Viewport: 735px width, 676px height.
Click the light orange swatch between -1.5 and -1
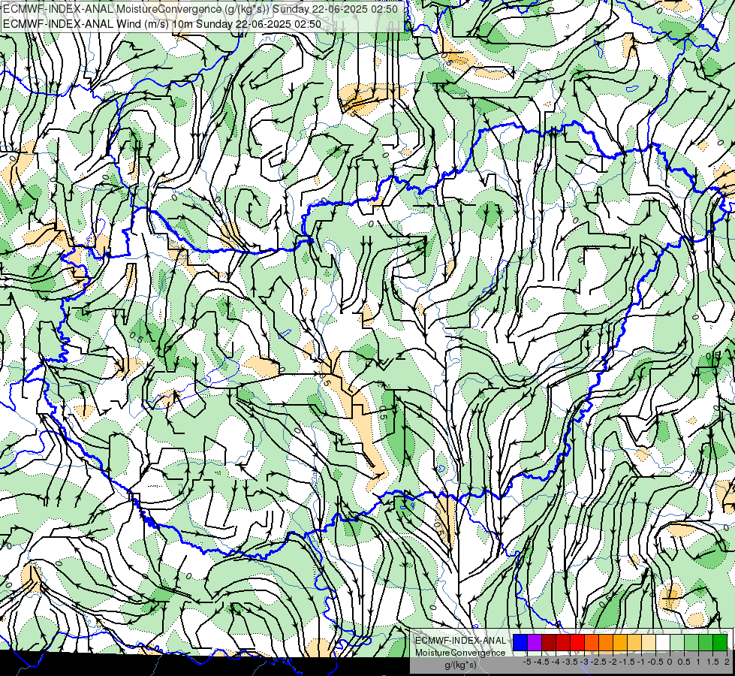tap(634, 643)
